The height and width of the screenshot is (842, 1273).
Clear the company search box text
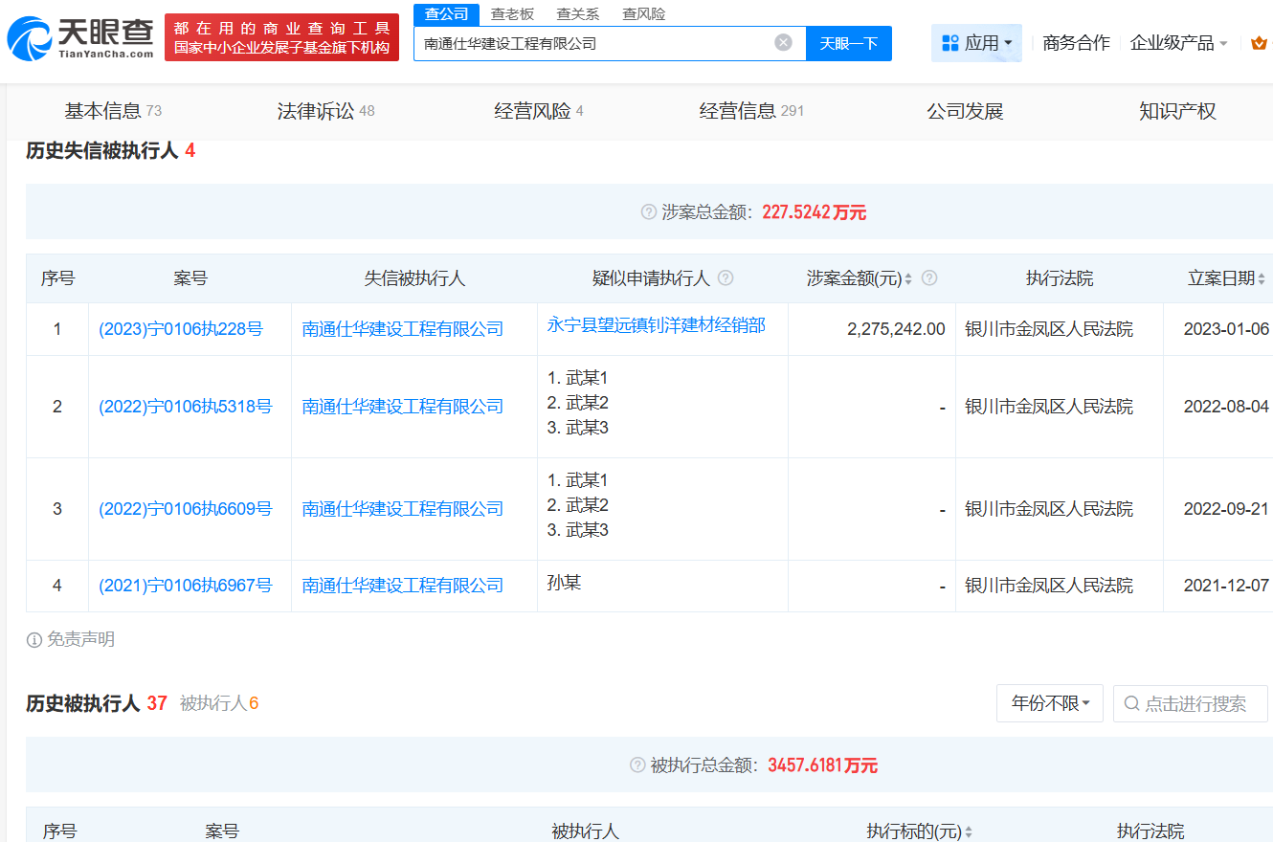tap(783, 43)
